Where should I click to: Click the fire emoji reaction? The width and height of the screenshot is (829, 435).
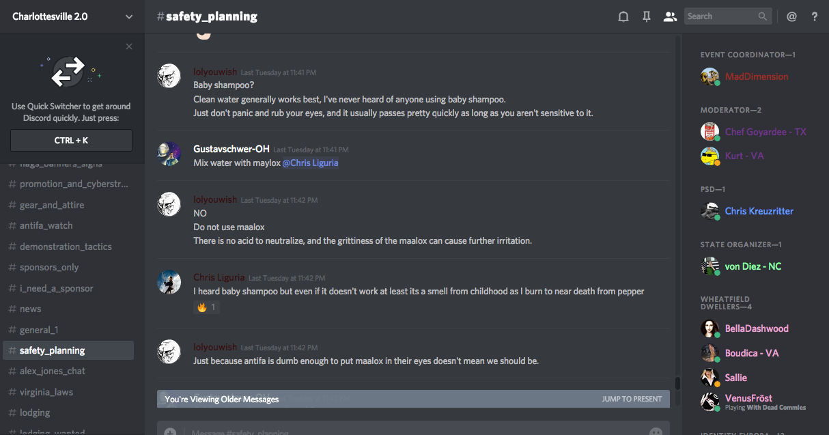click(x=206, y=307)
